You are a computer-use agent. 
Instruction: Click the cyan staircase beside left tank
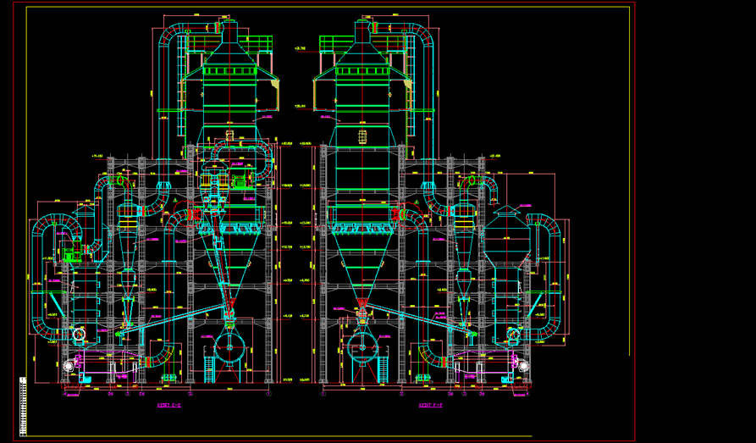[x=209, y=369]
